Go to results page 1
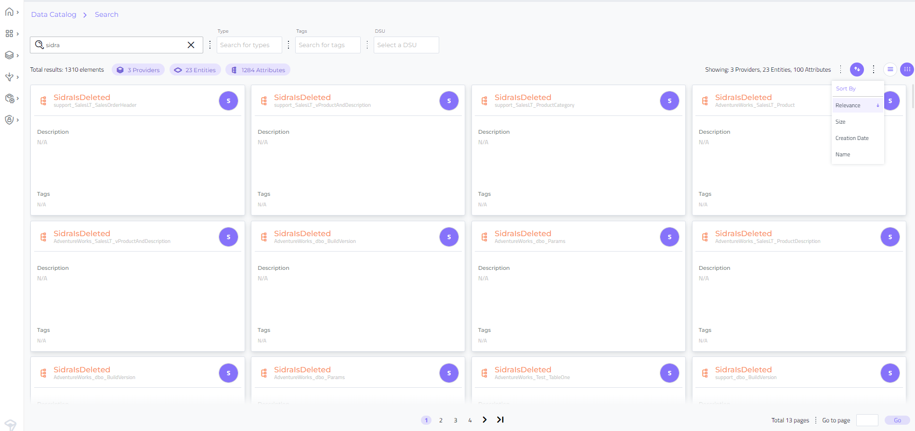 pos(426,420)
